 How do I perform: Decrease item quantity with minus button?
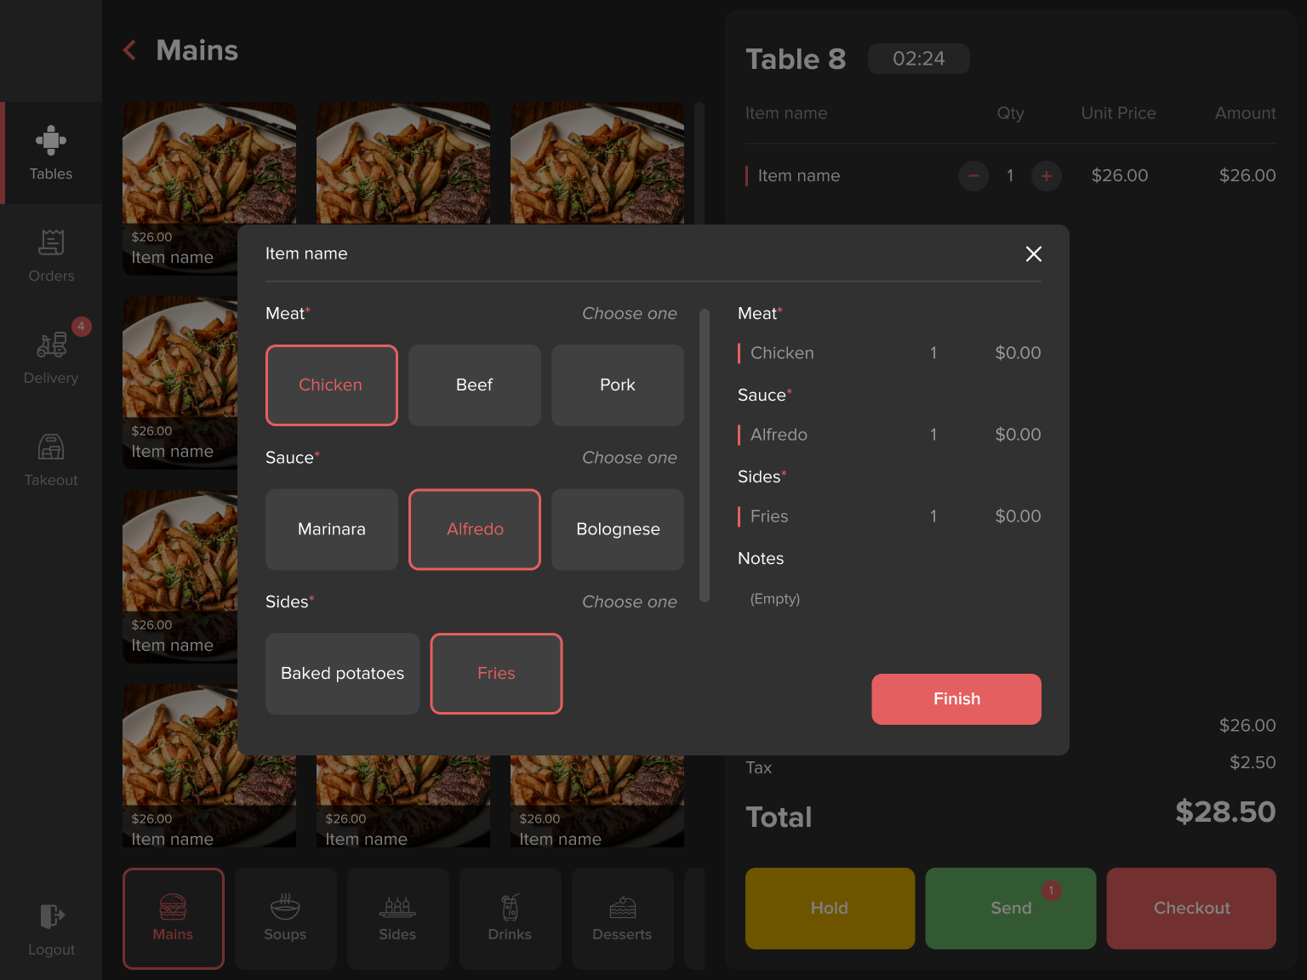click(x=973, y=175)
